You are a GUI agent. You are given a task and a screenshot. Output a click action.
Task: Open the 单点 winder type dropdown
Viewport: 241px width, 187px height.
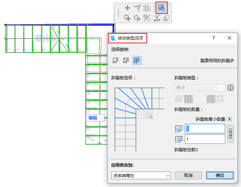point(200,88)
